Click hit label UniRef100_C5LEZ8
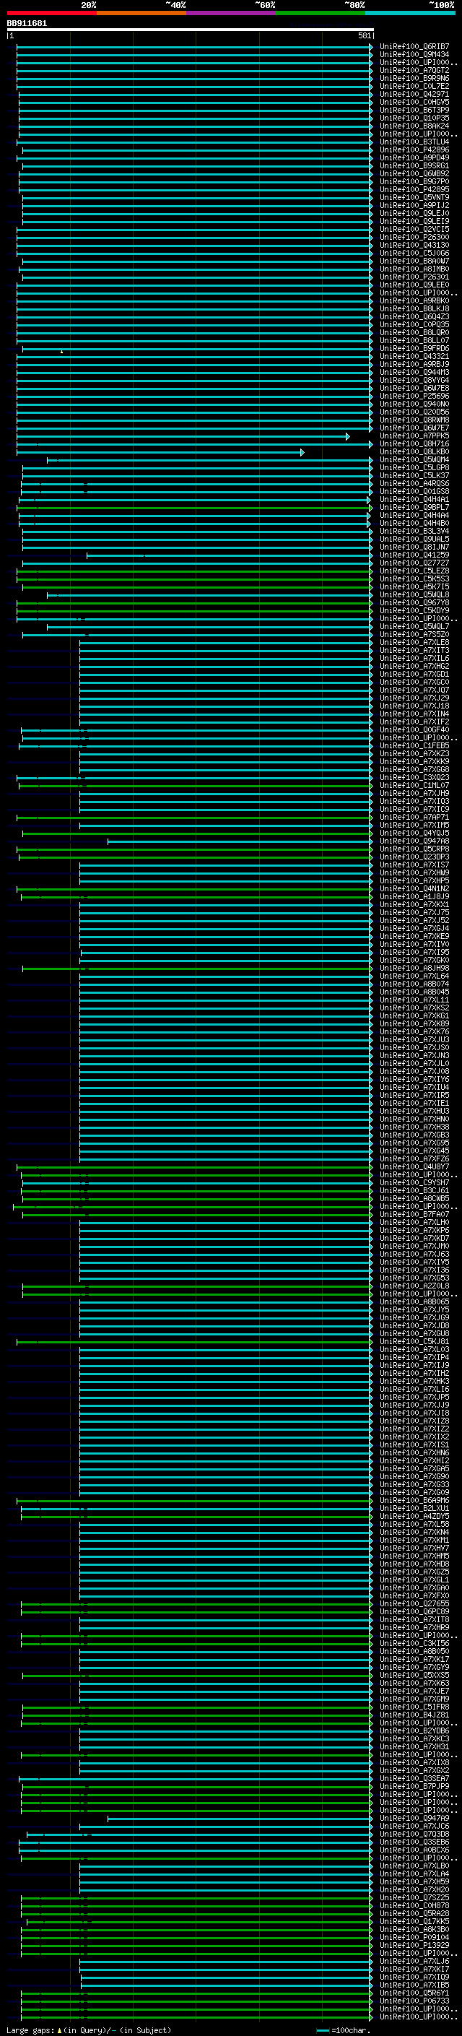Screen dimensions: 462x2036 click(414, 571)
